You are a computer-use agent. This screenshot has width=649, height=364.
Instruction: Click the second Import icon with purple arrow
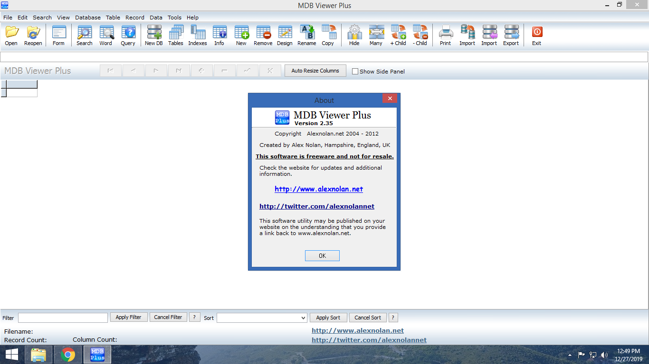point(489,32)
